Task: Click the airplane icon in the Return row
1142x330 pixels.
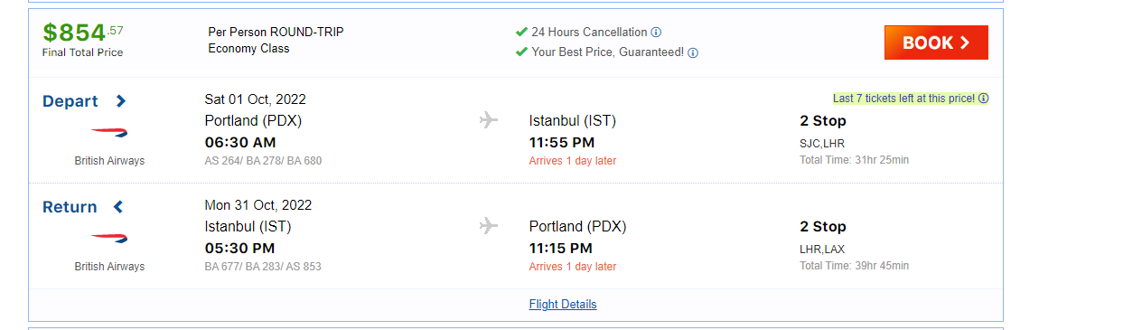Action: pos(489,225)
